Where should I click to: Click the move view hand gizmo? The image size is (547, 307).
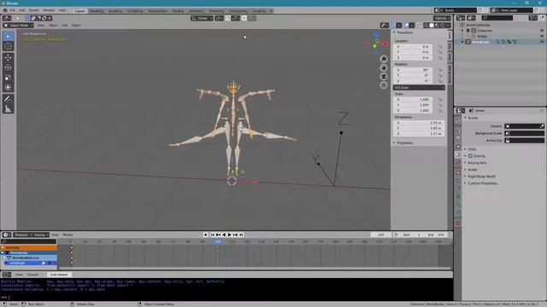[384, 68]
